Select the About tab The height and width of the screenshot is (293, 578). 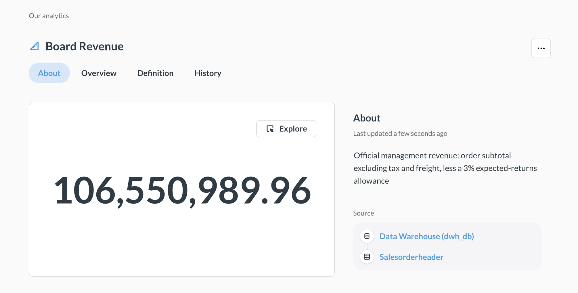pos(49,73)
